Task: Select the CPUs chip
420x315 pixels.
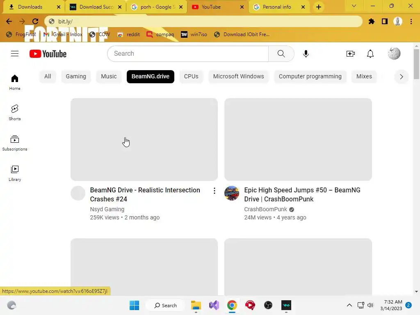Action: [191, 77]
